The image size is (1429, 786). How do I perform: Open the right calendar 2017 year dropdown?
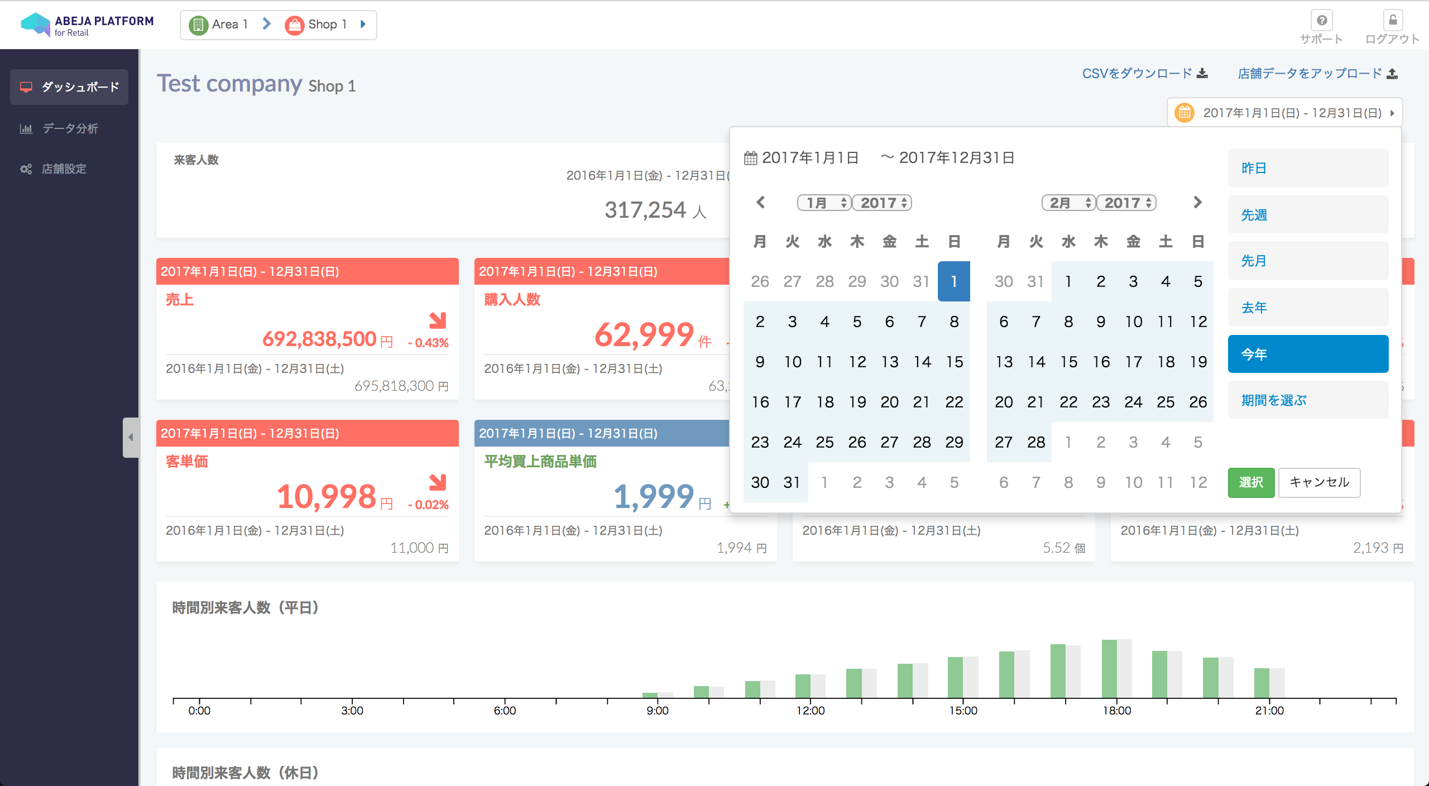point(1126,203)
